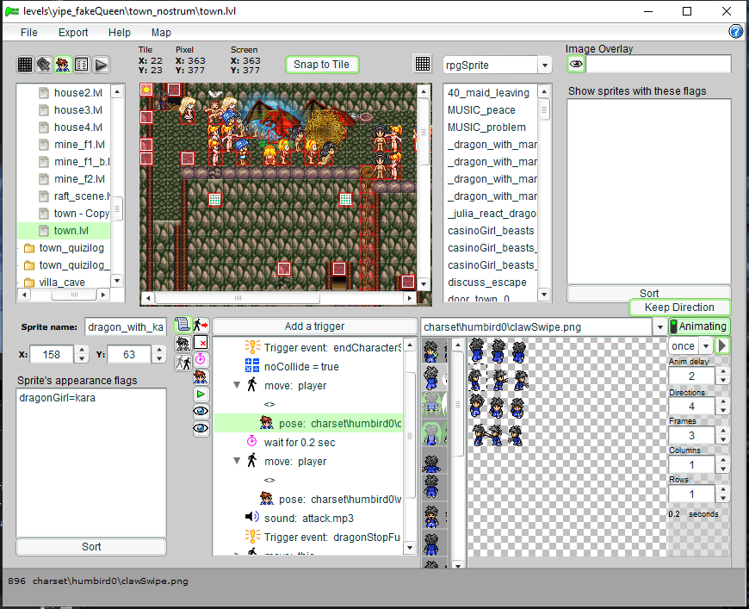Open the rpgSprite dropdown
The image size is (749, 609).
544,65
